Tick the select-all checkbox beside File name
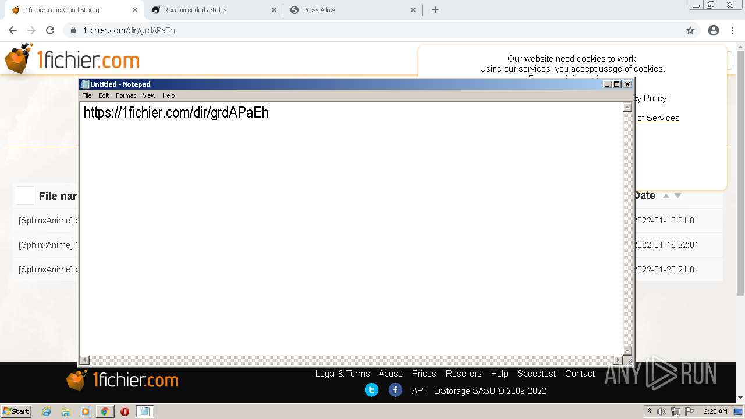The height and width of the screenshot is (419, 745). click(25, 196)
